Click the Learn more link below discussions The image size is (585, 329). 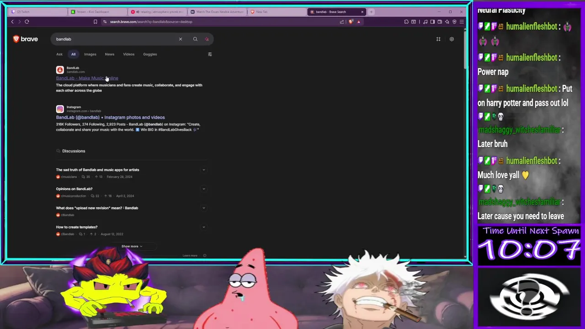190,255
